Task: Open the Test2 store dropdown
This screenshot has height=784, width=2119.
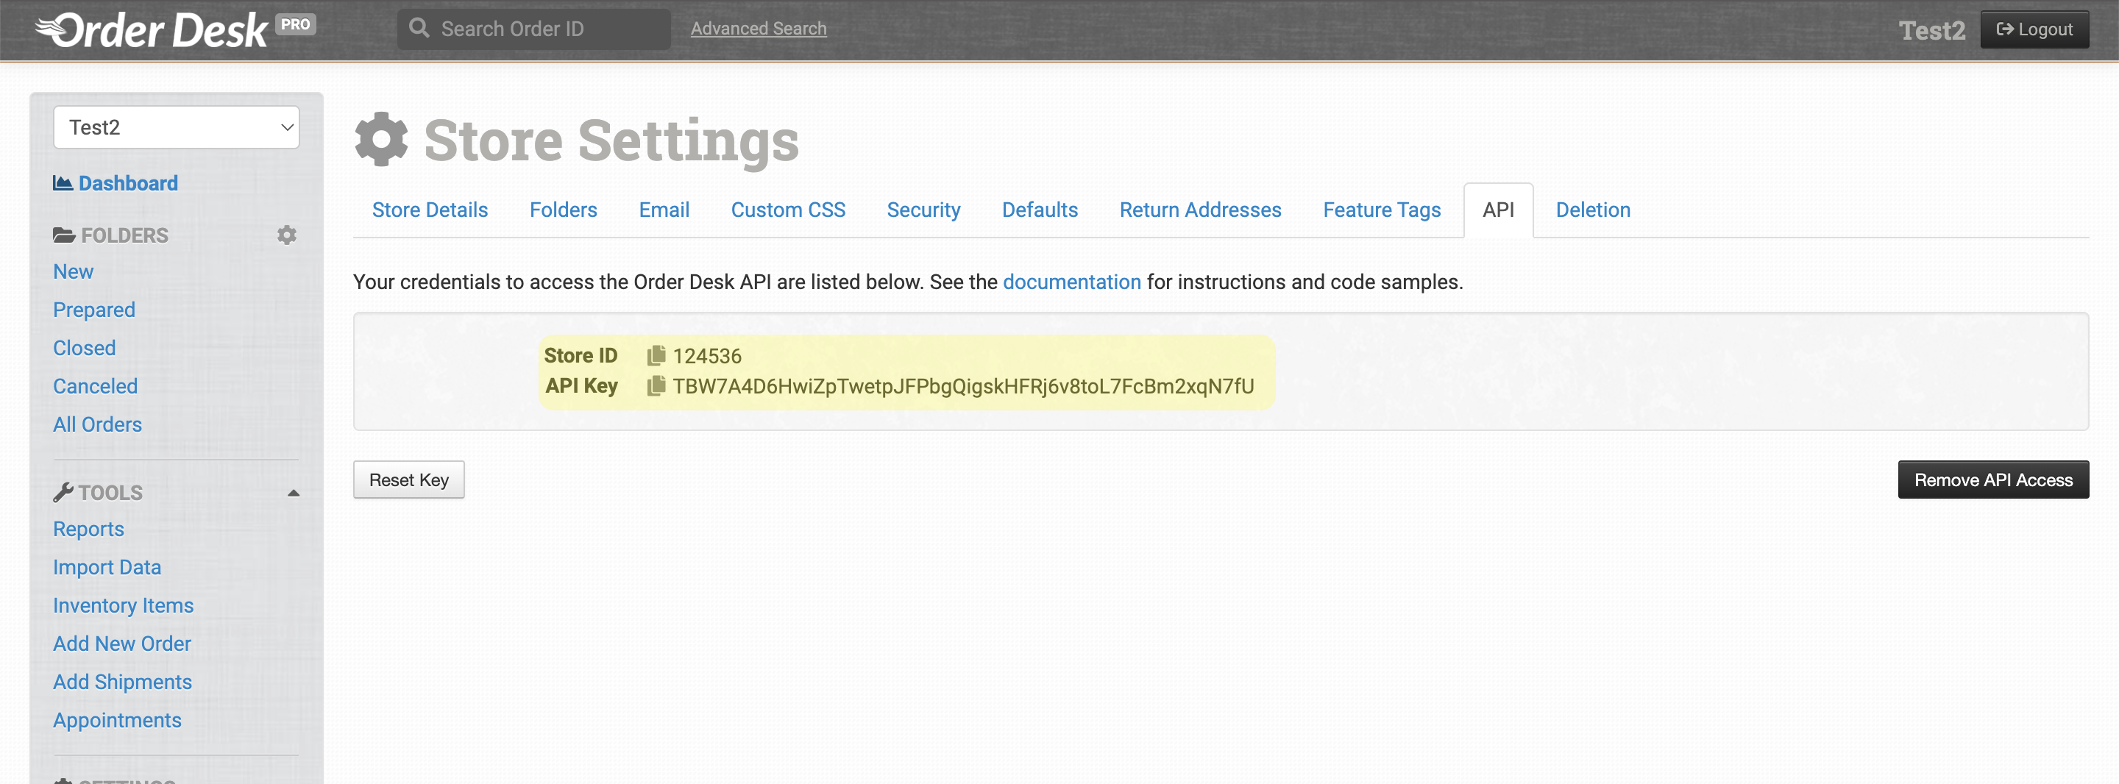Action: tap(176, 127)
